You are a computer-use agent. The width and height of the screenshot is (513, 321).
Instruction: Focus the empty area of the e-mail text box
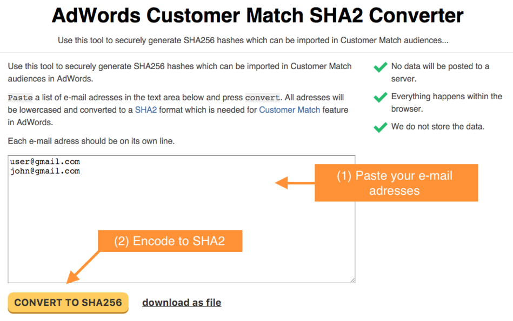(x=162, y=227)
